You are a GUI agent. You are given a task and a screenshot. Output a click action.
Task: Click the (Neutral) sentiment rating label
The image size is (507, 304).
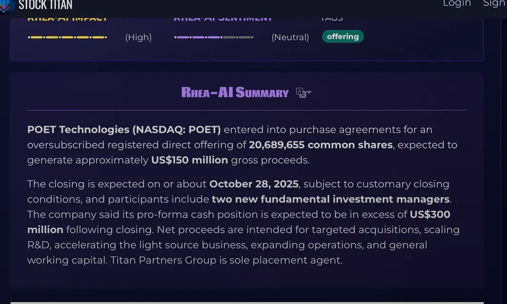point(290,37)
